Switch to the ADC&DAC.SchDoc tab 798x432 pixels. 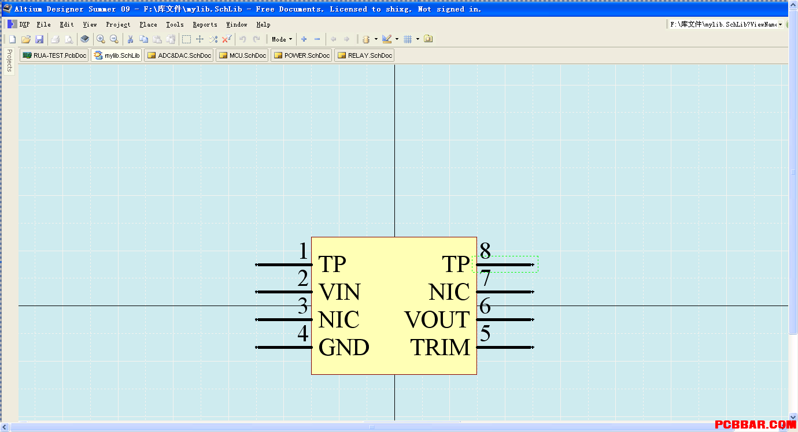[179, 55]
